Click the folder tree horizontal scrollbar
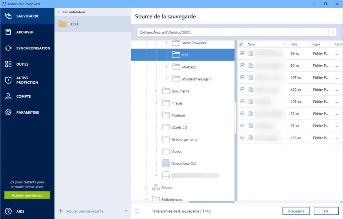Image resolution: width=343 pixels, height=219 pixels. coord(211,202)
